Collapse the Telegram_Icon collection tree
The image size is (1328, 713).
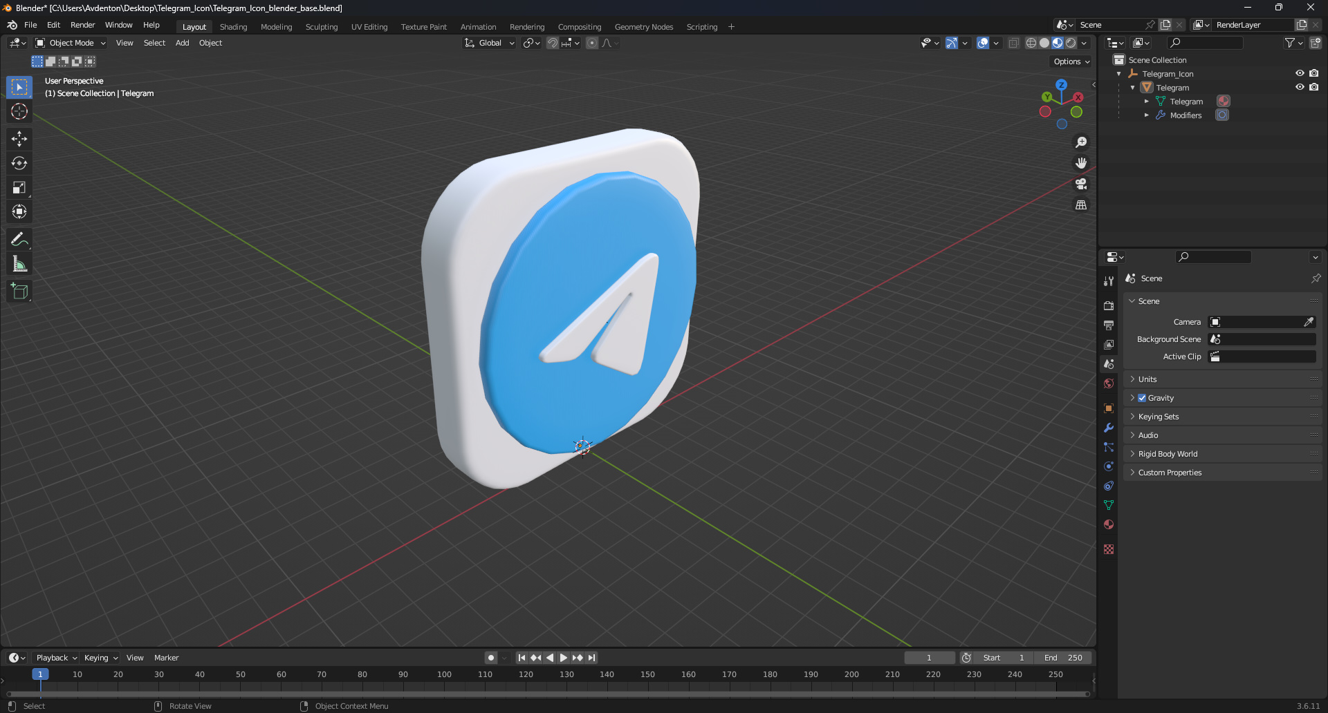click(1119, 74)
